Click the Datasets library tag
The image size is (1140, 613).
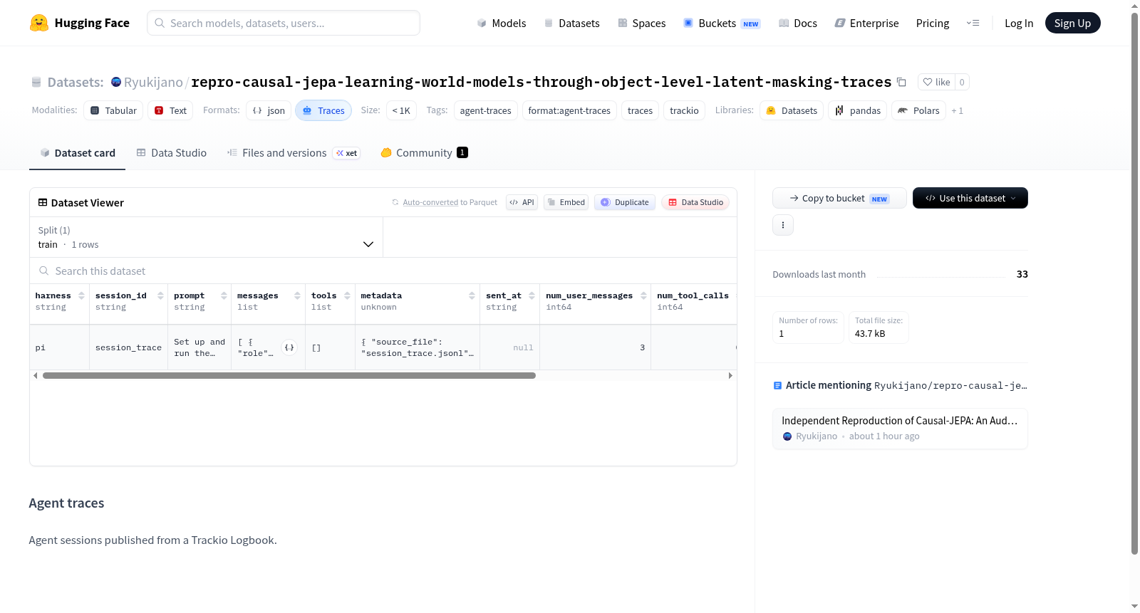792,110
